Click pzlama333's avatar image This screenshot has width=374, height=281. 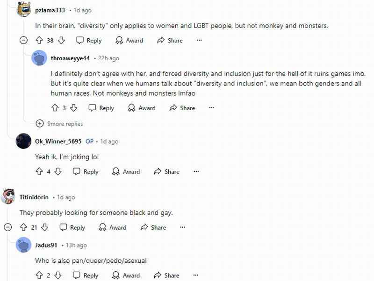pyautogui.click(x=24, y=9)
